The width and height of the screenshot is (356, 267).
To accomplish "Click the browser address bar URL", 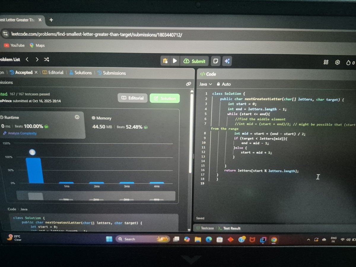I will point(96,35).
